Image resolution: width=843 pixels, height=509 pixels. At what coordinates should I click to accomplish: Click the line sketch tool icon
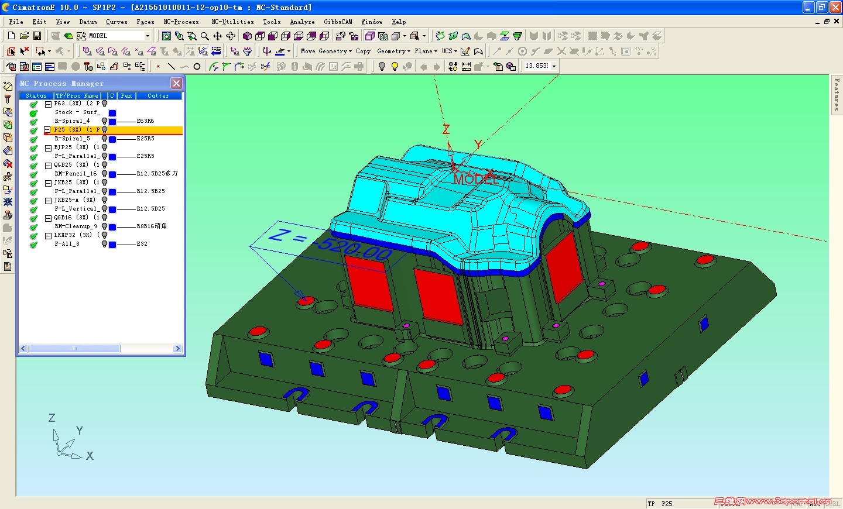[x=171, y=66]
